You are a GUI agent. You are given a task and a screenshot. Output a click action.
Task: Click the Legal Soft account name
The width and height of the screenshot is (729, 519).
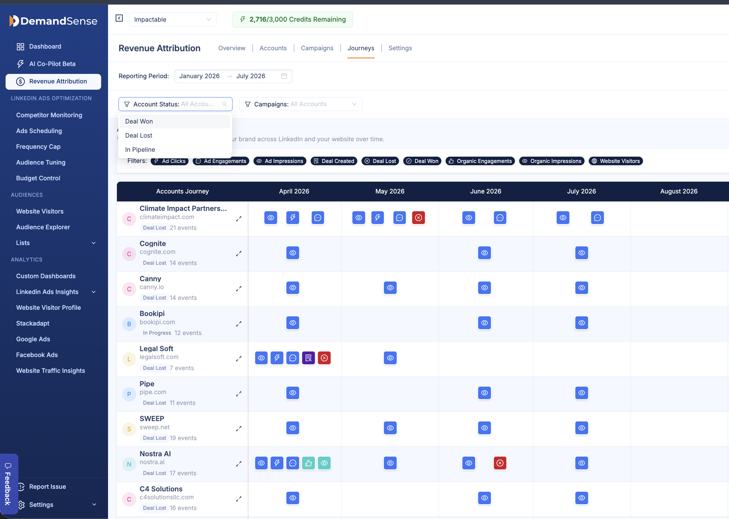tap(156, 349)
